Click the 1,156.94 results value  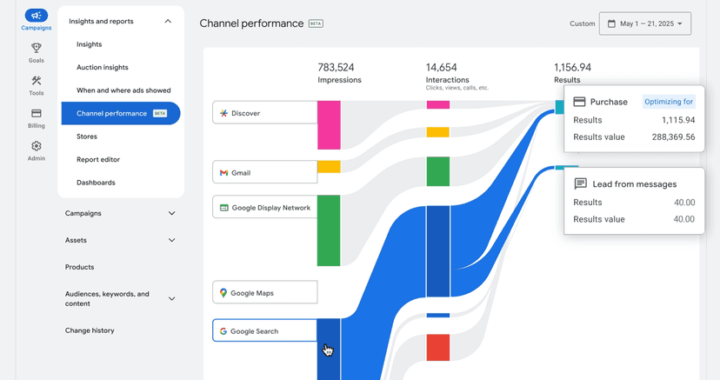(572, 68)
